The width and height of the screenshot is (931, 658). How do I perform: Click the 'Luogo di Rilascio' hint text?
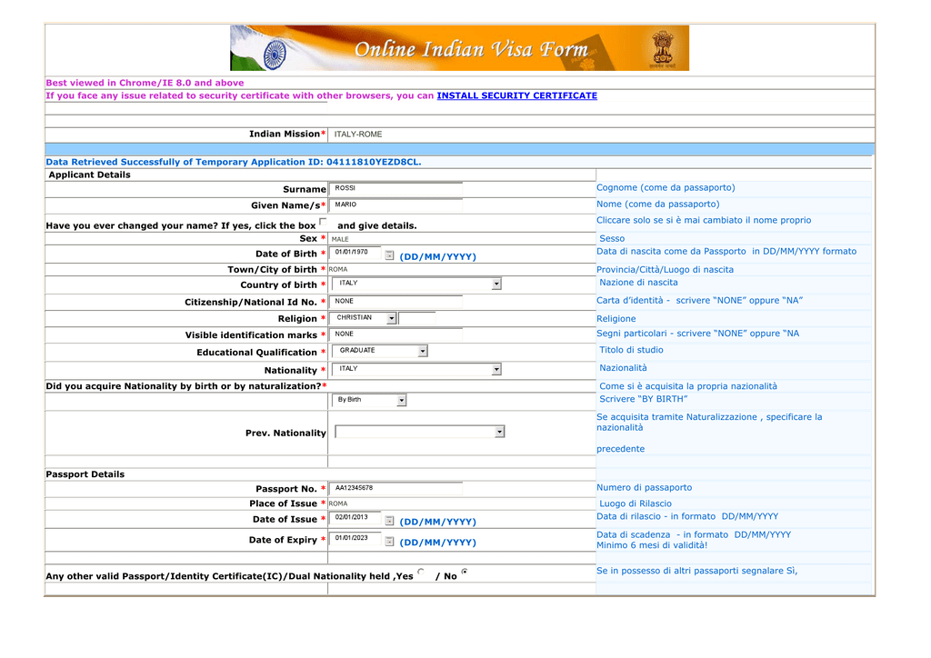click(636, 503)
